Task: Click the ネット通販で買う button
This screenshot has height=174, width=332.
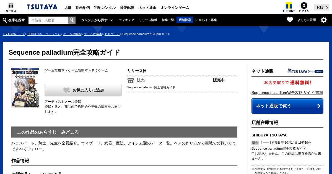Action: coord(287,106)
